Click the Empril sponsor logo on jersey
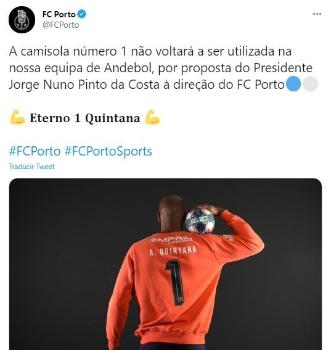 tap(171, 240)
